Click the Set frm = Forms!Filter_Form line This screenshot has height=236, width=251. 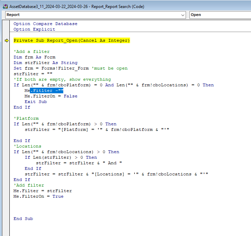(x=56, y=68)
